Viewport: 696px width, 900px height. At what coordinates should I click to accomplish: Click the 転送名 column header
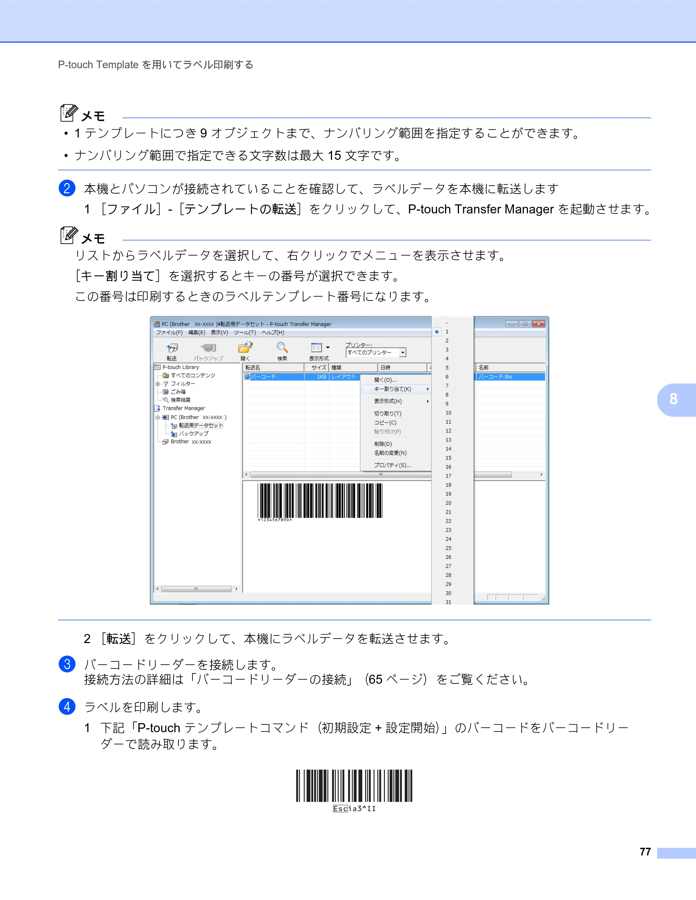point(274,368)
